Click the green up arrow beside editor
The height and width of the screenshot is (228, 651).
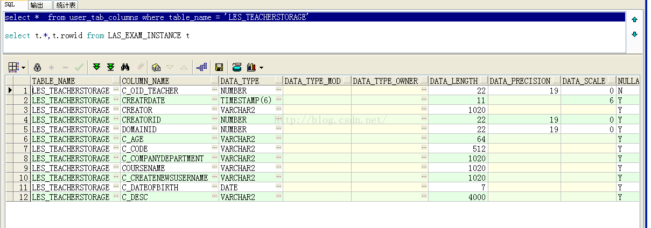634,19
